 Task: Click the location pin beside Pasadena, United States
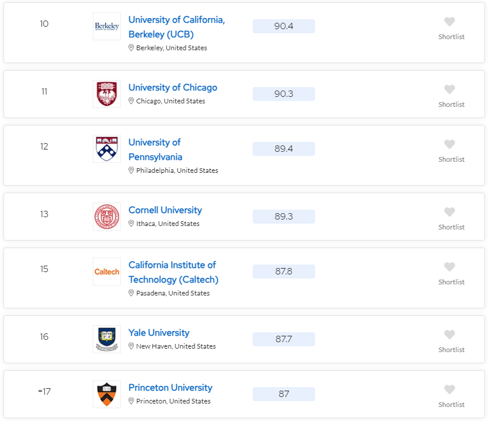pos(131,293)
